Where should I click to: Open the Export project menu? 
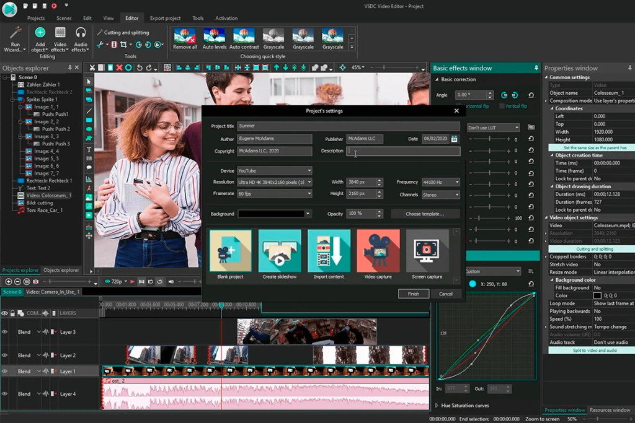pos(164,17)
